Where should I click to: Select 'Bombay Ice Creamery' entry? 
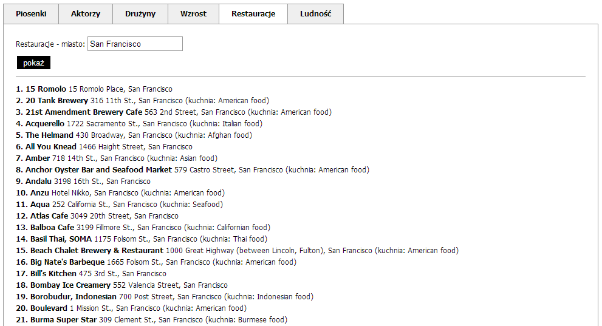coord(121,285)
